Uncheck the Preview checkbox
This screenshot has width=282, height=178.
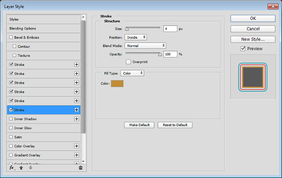coord(243,49)
